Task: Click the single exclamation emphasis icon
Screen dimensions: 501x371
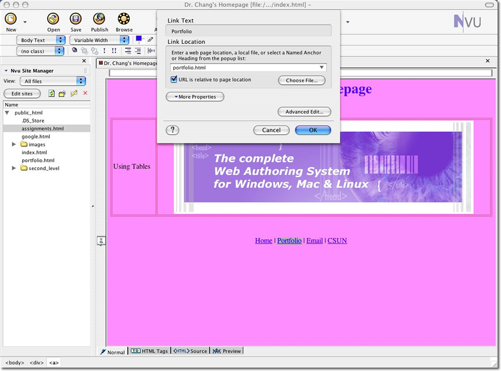Action: pyautogui.click(x=104, y=51)
